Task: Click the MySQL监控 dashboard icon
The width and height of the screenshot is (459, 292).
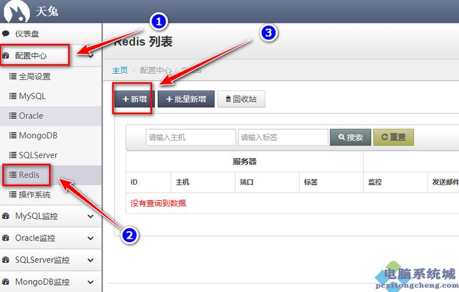Action: tap(6, 216)
